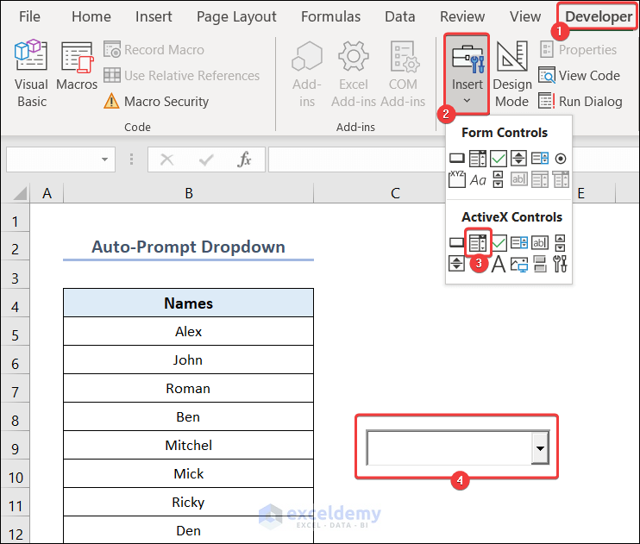Click the Insert Function fx button
640x544 pixels.
tap(244, 159)
